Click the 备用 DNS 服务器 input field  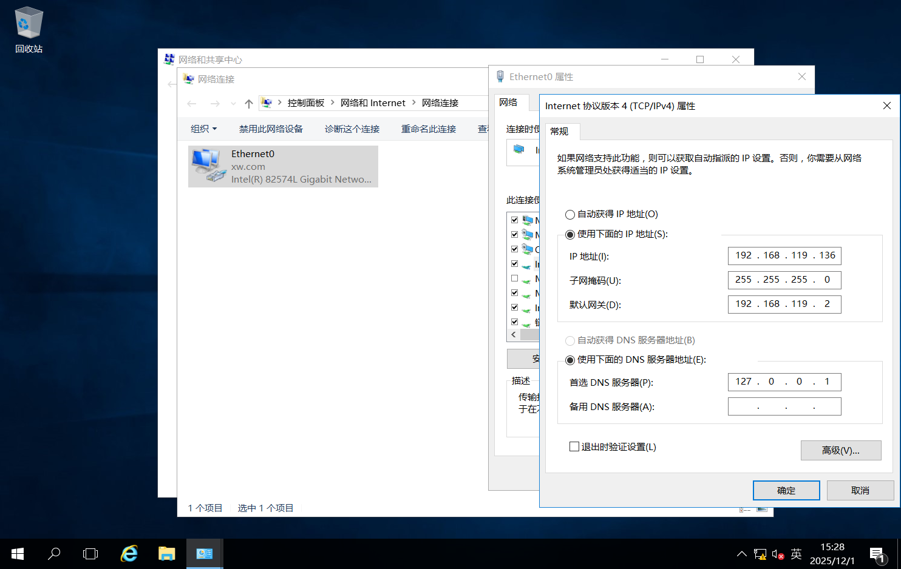click(x=784, y=406)
